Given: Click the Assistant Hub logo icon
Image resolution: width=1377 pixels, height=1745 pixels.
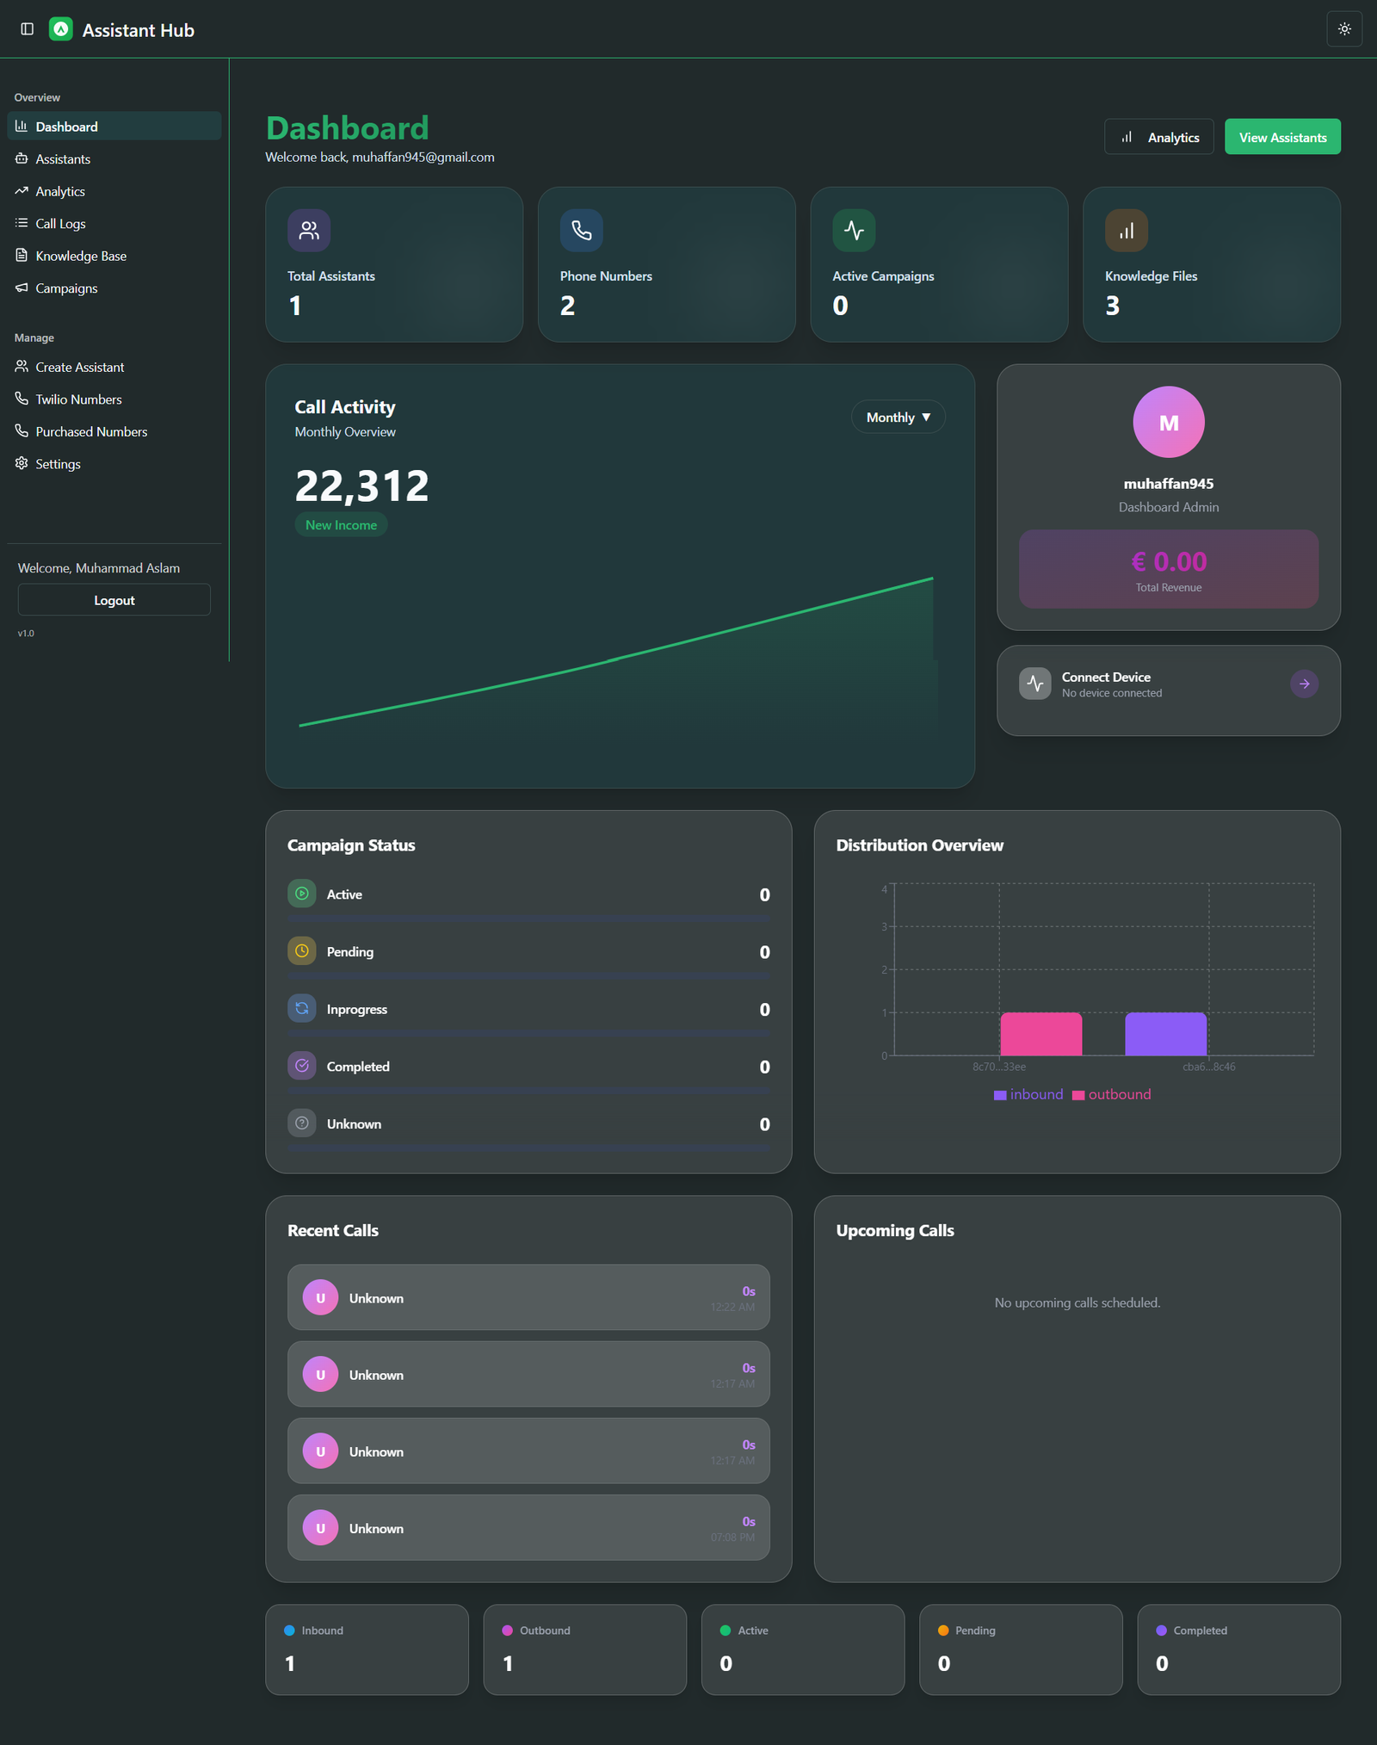Looking at the screenshot, I should (61, 29).
